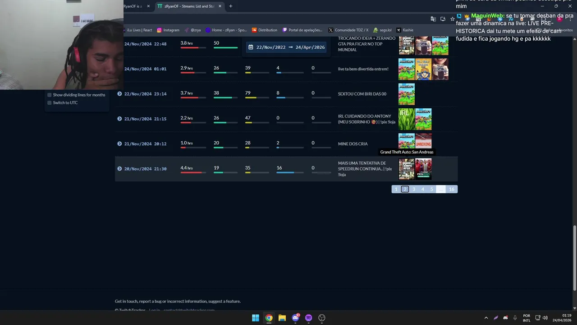Open the date range picker 22/Nov/2022 → 24/Apr/2026

pos(286,47)
